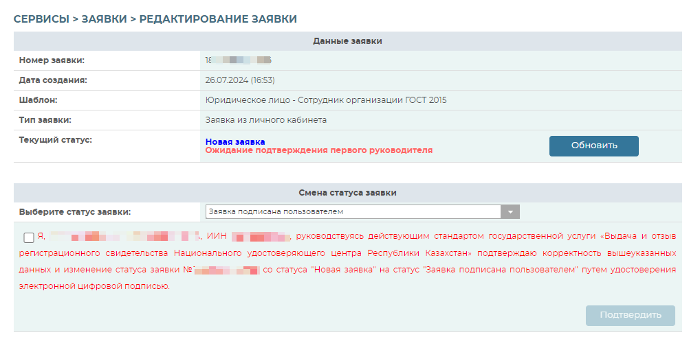689x350 pixels.
Task: Tick the confirmation agreement checkbox
Action: click(28, 238)
